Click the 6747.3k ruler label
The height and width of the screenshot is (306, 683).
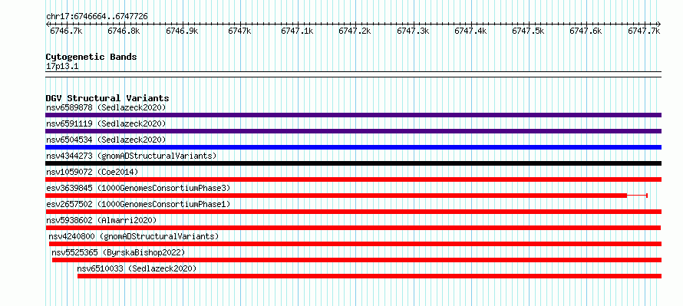[x=413, y=31]
